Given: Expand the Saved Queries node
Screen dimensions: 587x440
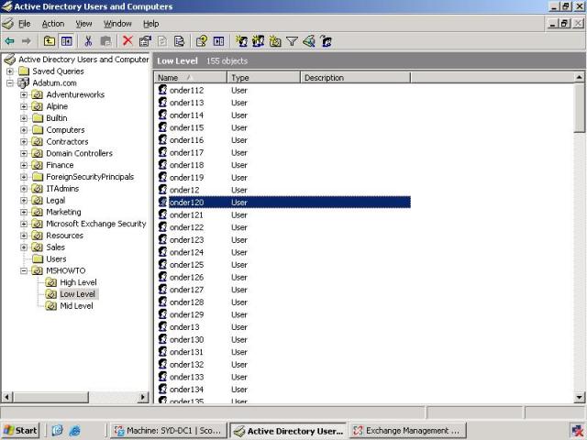Looking at the screenshot, I should click(x=10, y=71).
